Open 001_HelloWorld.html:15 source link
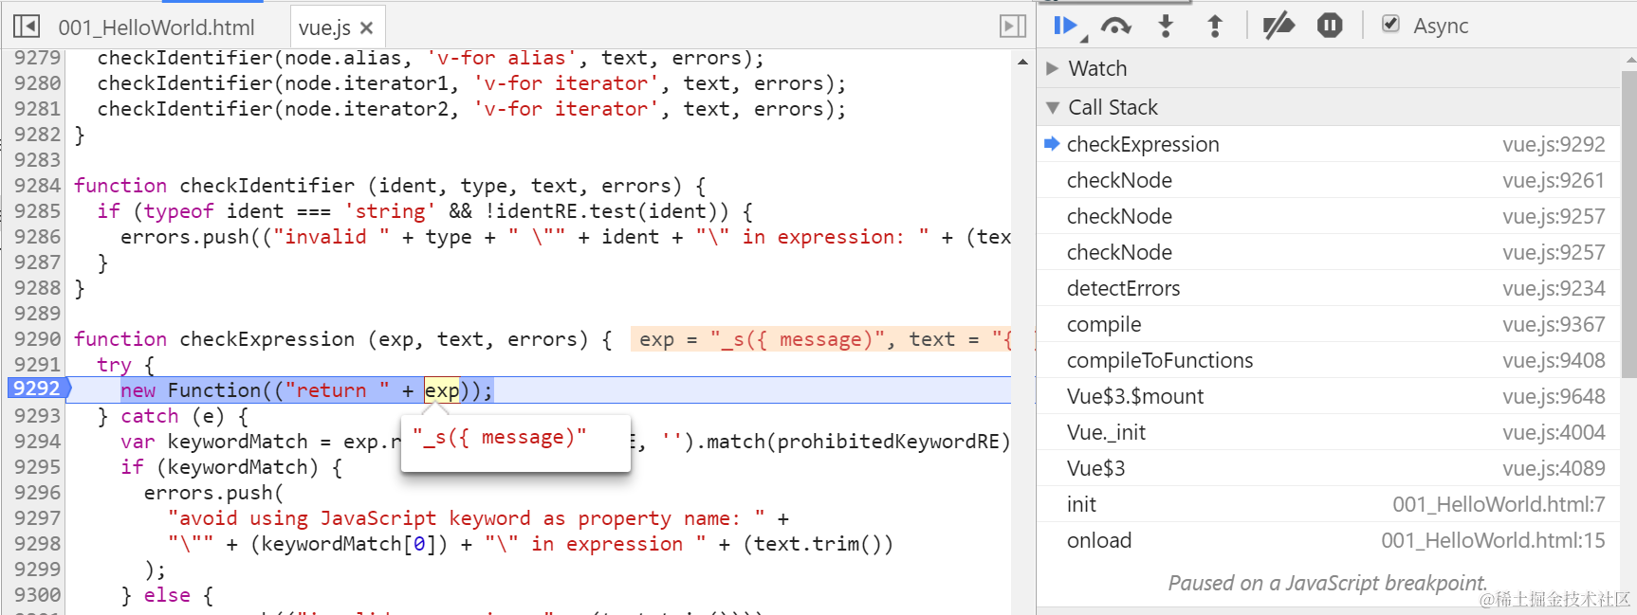The width and height of the screenshot is (1637, 615). coord(1493,540)
